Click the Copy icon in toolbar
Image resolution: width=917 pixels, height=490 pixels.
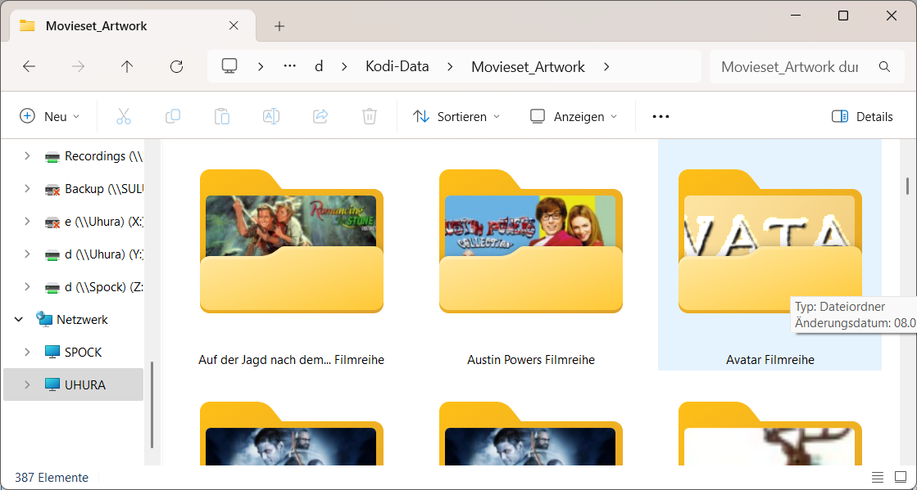pyautogui.click(x=173, y=116)
